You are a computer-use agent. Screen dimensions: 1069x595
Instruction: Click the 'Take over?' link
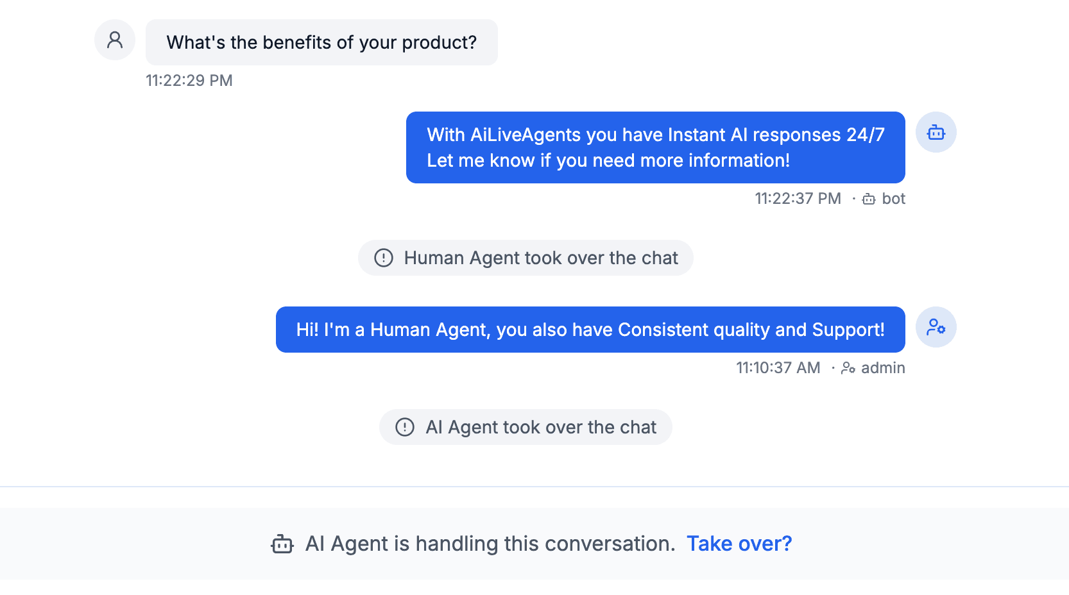pyautogui.click(x=739, y=544)
